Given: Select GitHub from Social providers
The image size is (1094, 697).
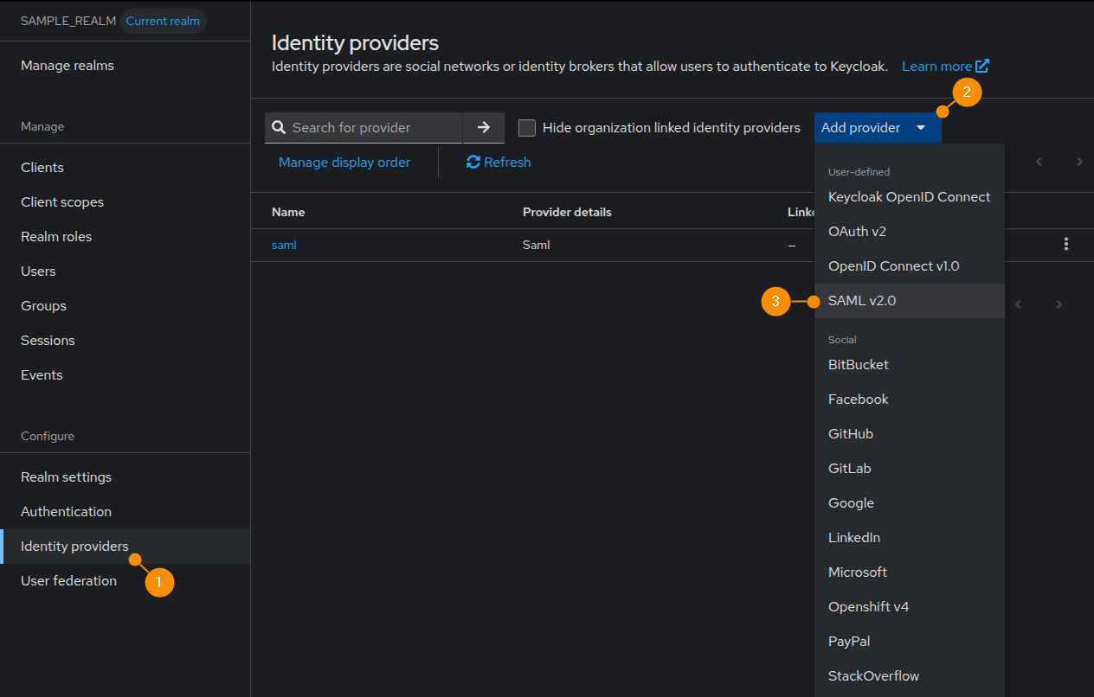Looking at the screenshot, I should coord(851,434).
